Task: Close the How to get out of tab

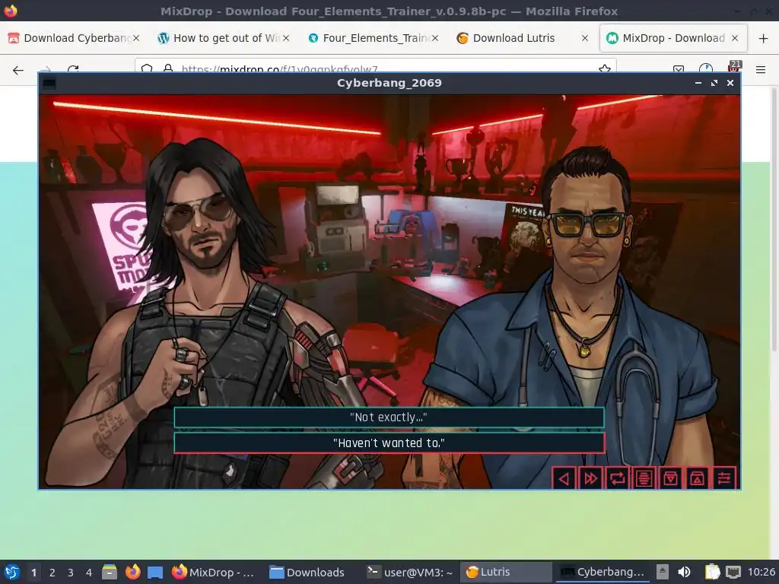Action: click(x=286, y=38)
